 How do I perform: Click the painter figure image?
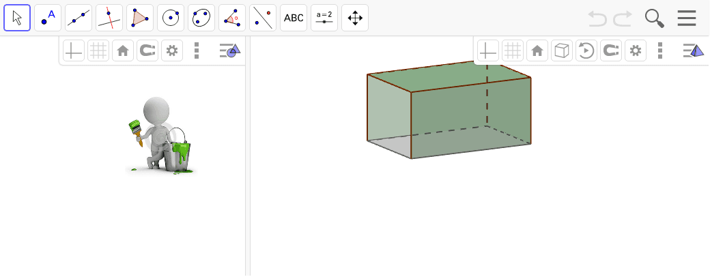160,135
